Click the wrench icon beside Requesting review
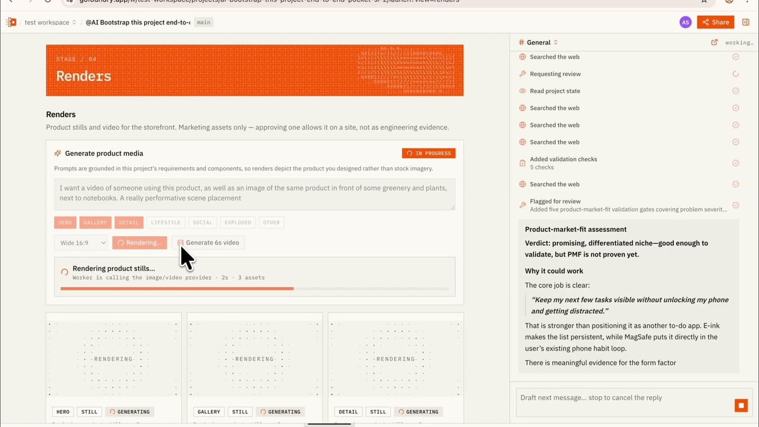 [x=522, y=74]
